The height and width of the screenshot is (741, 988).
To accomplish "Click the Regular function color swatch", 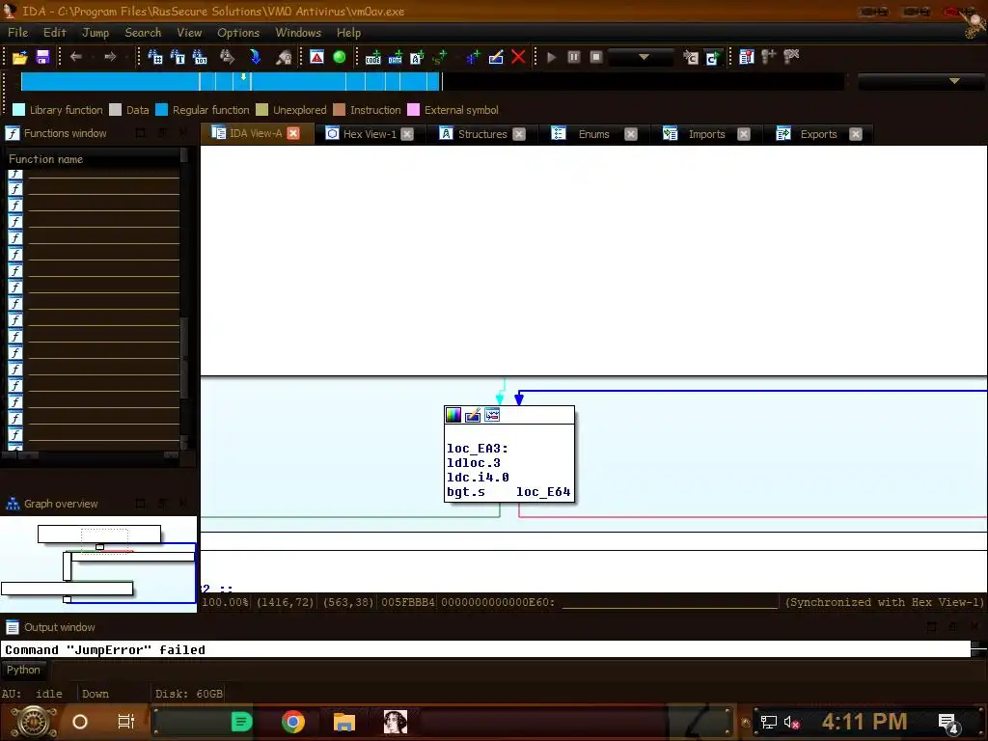I will point(161,110).
